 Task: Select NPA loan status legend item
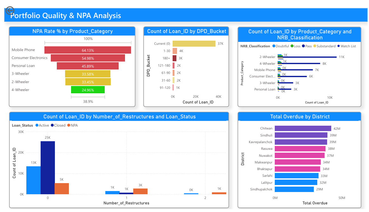(72, 125)
